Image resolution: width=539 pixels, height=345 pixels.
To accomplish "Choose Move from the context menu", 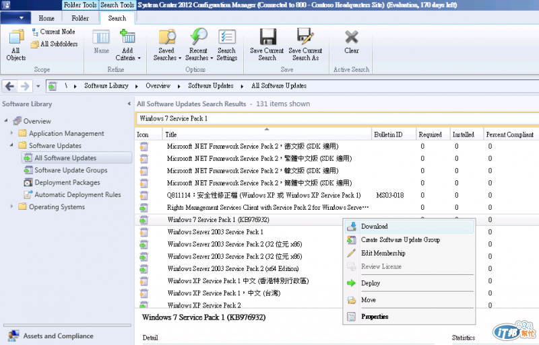I will [x=409, y=300].
